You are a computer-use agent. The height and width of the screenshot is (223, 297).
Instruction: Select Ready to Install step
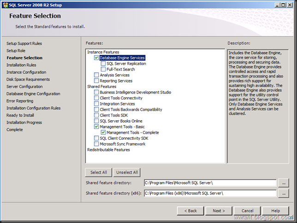20,115
